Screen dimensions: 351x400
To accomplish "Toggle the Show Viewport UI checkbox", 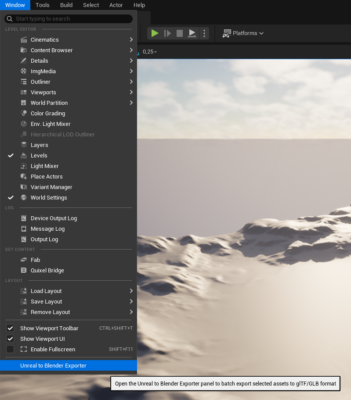I will 10,339.
